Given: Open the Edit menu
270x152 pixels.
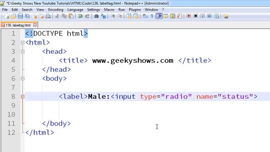Looking at the screenshot, I should (15, 10).
